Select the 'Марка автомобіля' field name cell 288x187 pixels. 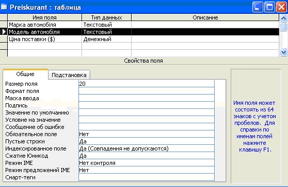pyautogui.click(x=44, y=25)
